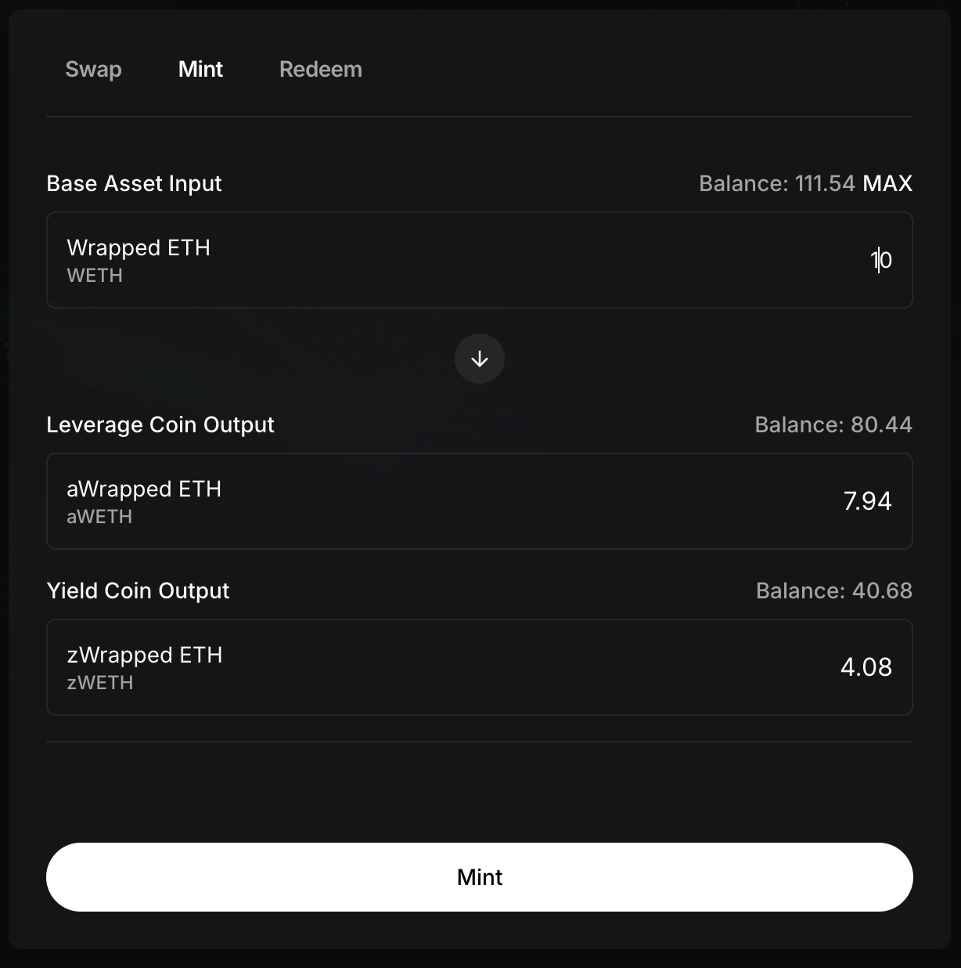Click the zWETH ticker symbol
This screenshot has height=968, width=961.
(100, 683)
